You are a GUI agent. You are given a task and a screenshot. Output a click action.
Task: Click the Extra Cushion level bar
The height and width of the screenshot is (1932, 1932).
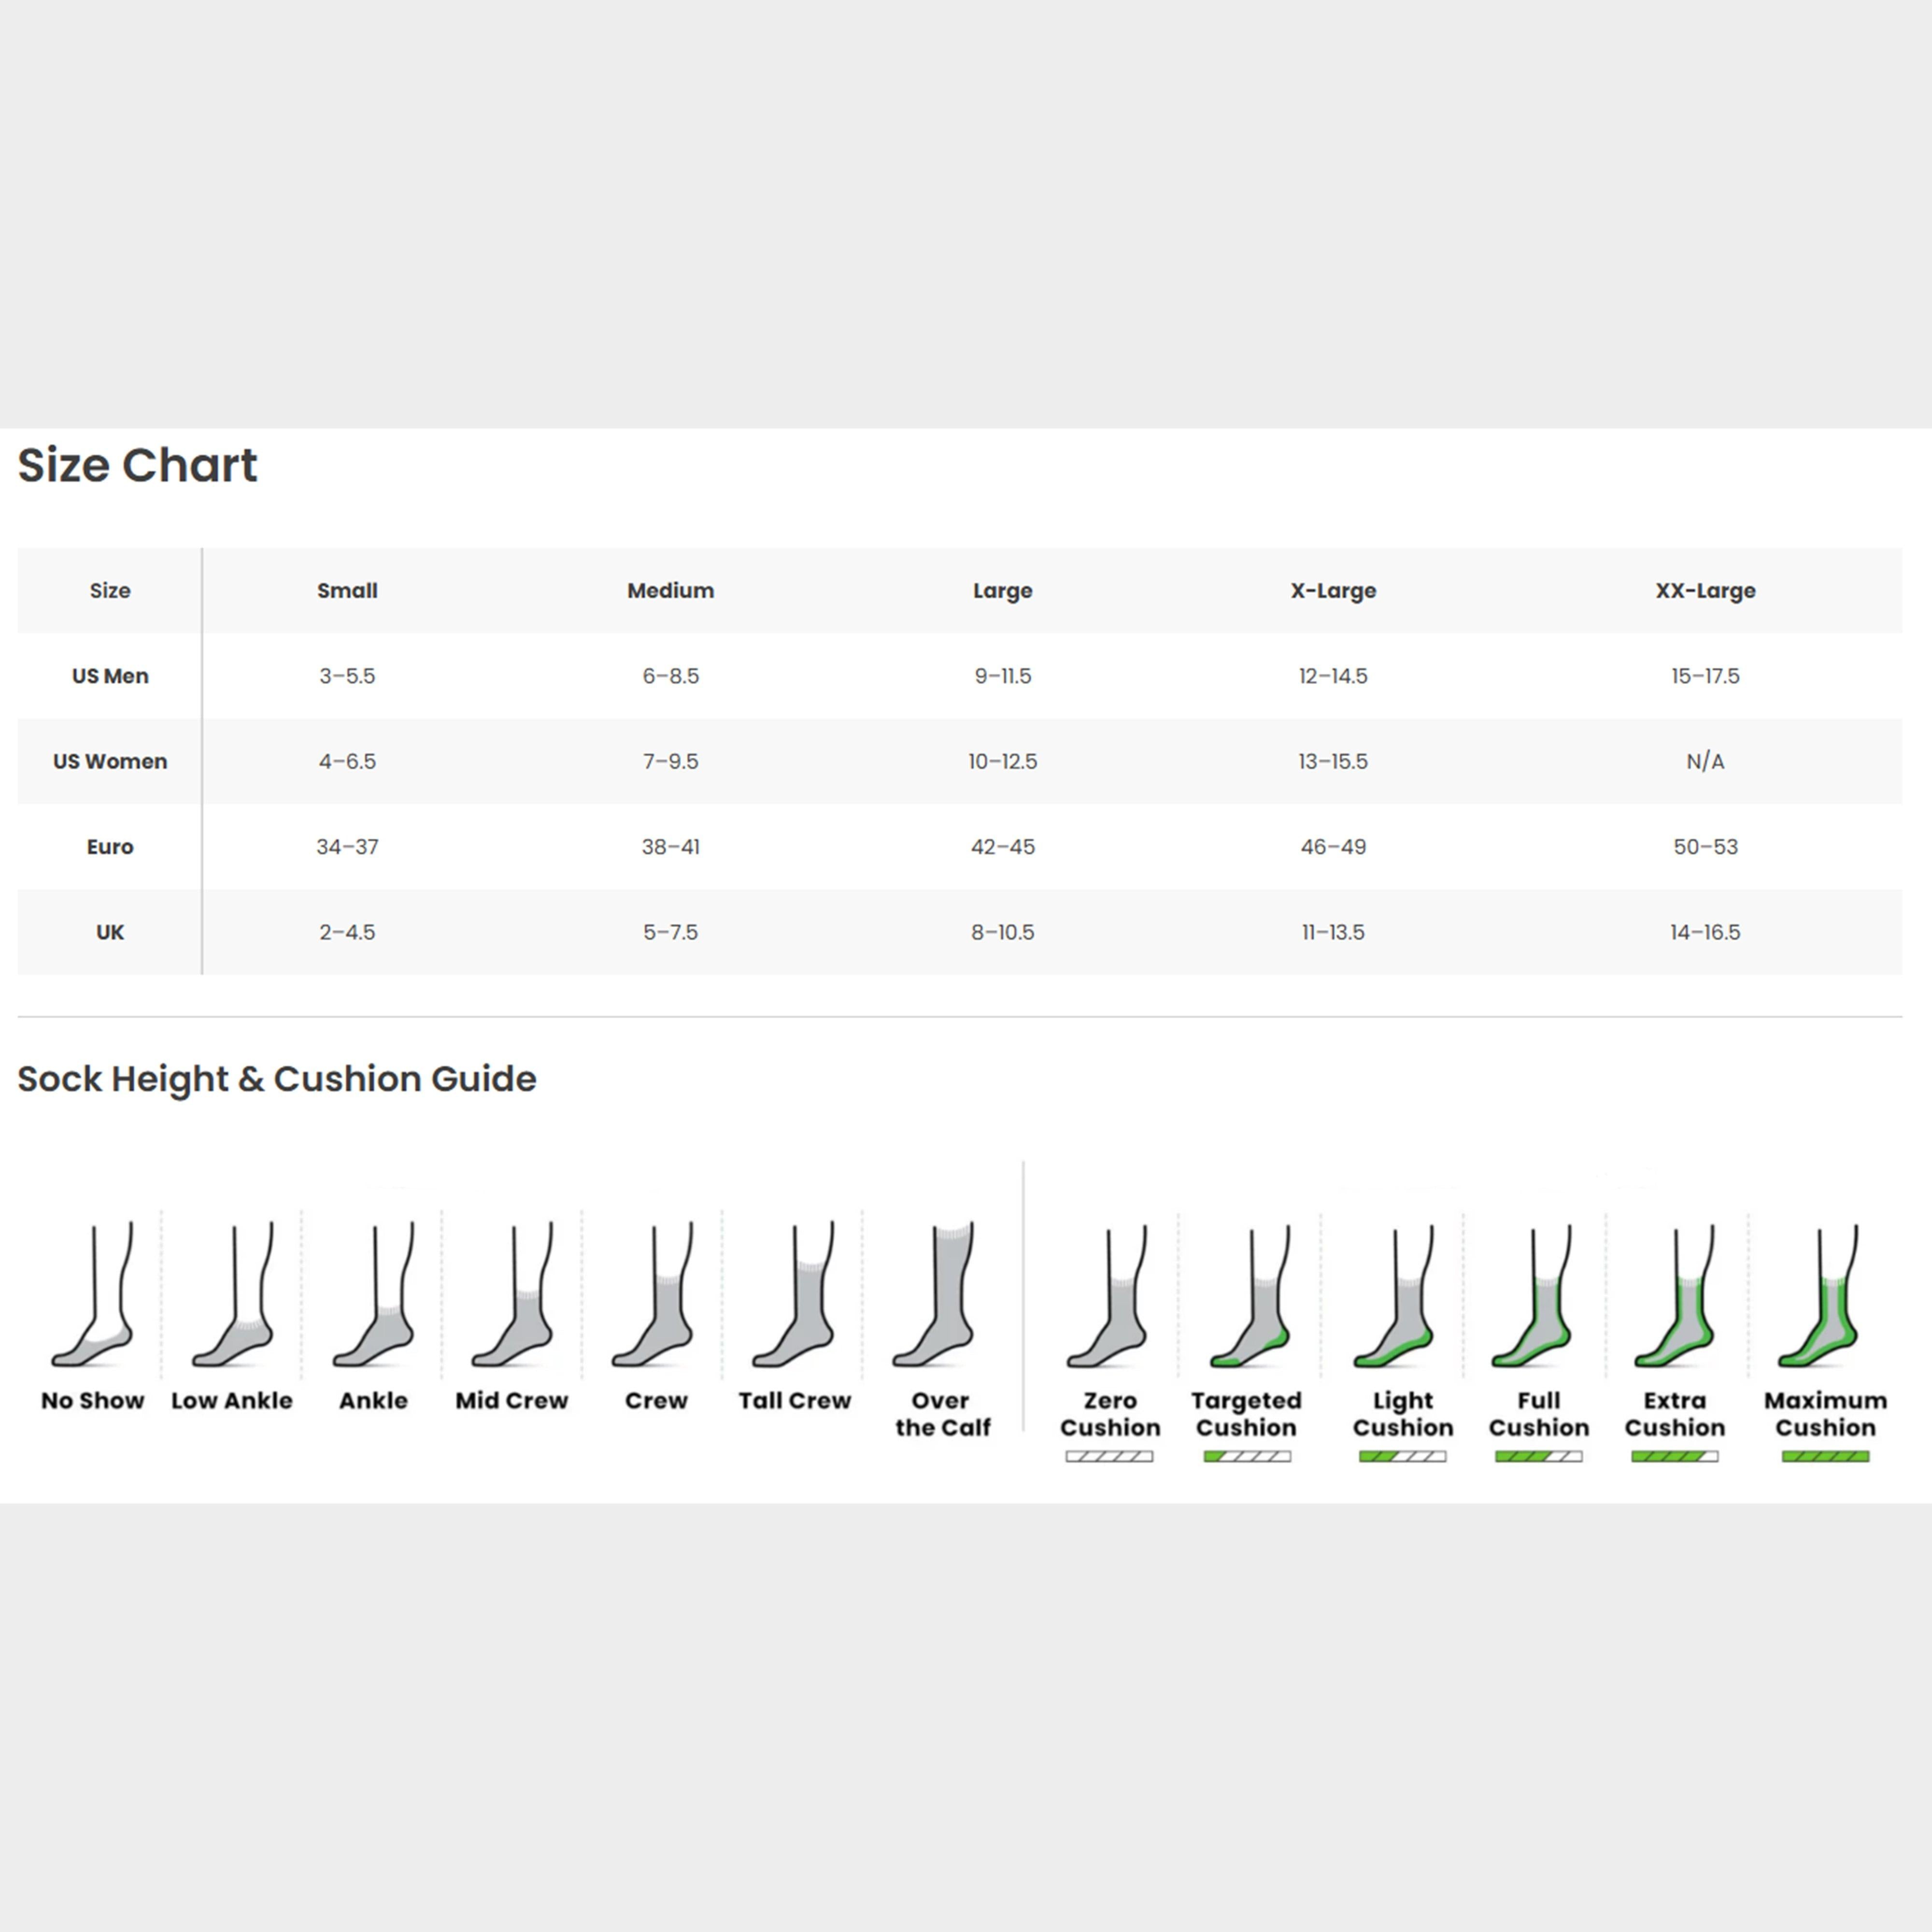1674,1456
